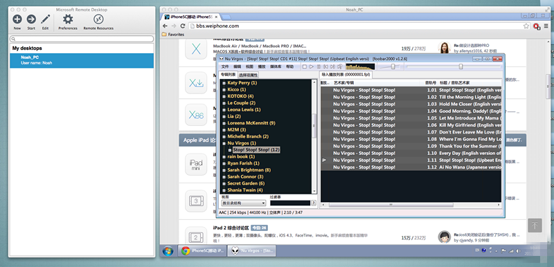Image resolution: width=554 pixels, height=267 pixels.
Task: Select Stop! Stop! Stop! (12) album node
Action: coord(256,150)
